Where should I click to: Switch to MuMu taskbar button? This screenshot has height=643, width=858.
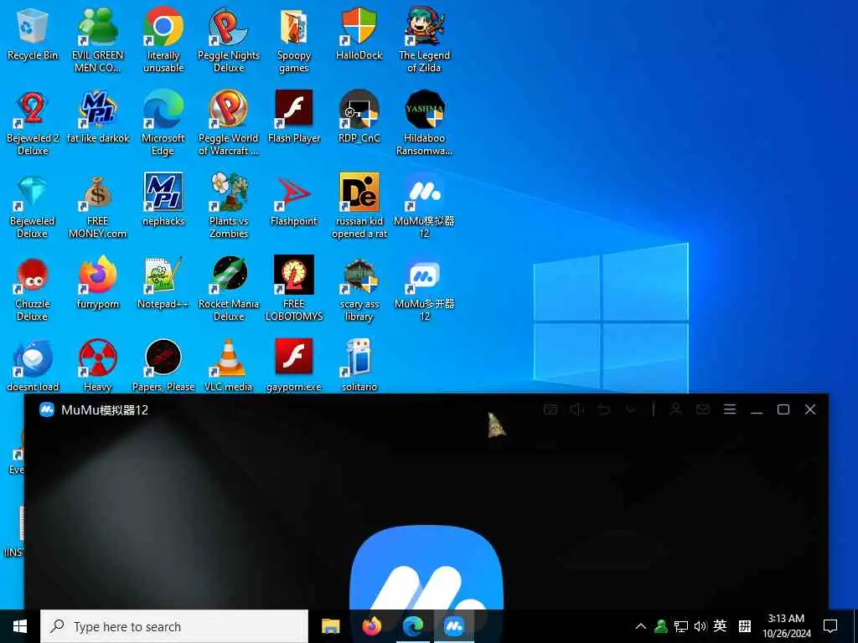point(453,626)
